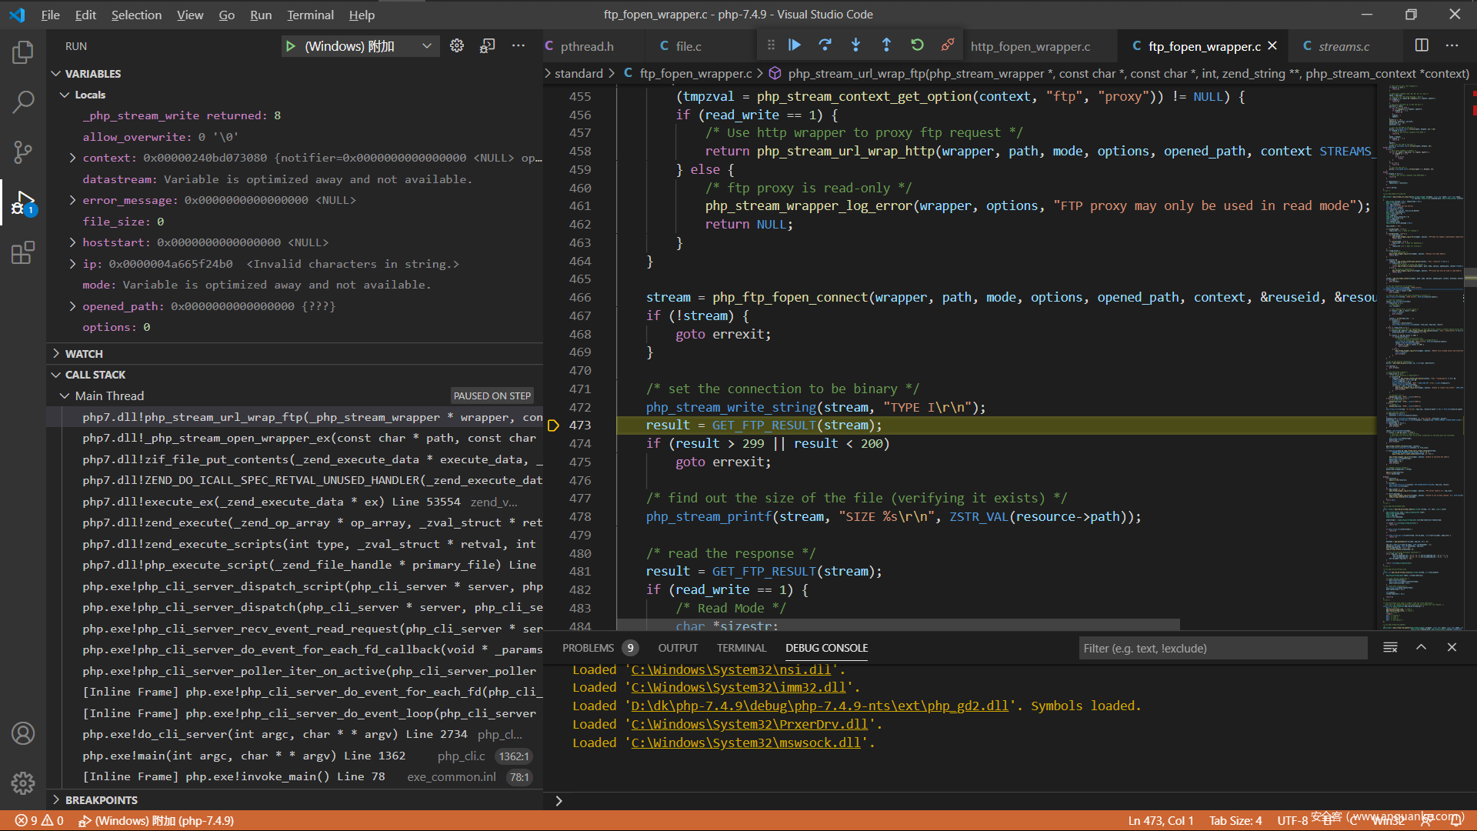Expand the context variable in Locals
The width and height of the screenshot is (1477, 831).
point(72,158)
